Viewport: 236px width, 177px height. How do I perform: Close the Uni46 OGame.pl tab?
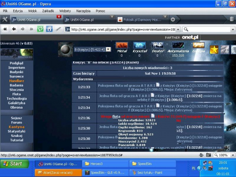click(x=59, y=17)
